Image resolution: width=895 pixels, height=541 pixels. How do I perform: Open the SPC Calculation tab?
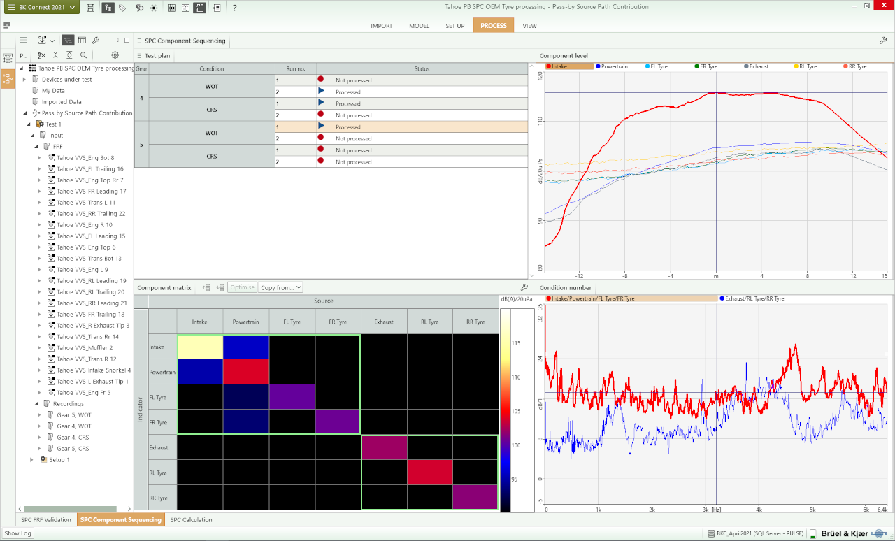191,519
